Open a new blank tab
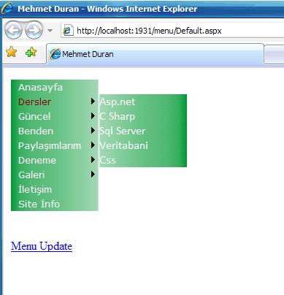The height and width of the screenshot is (295, 284). [274, 54]
